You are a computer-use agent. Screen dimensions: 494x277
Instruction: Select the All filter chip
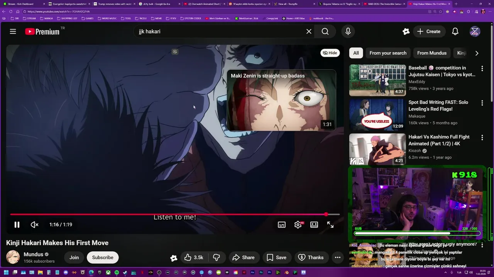[356, 53]
